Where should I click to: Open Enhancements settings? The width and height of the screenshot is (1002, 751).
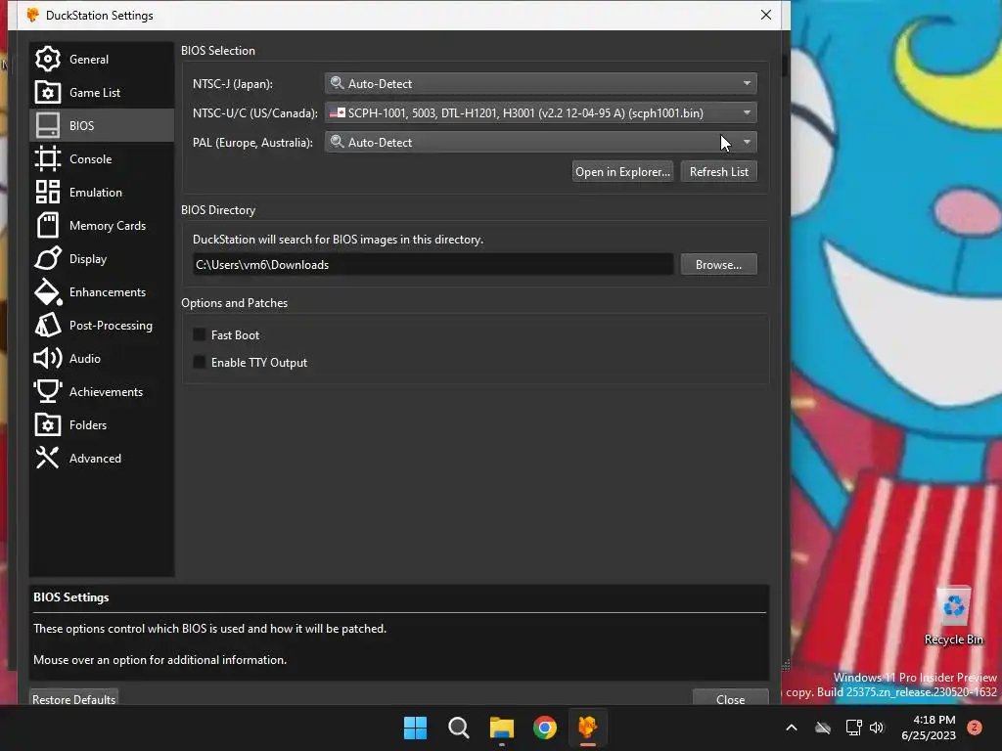click(101, 291)
